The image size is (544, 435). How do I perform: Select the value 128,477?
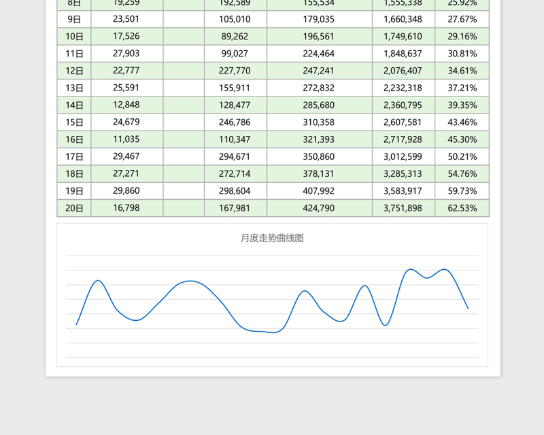click(x=235, y=105)
